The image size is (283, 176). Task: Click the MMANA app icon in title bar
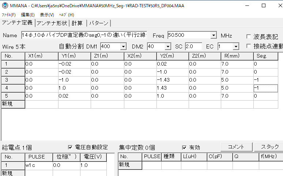[4, 5]
